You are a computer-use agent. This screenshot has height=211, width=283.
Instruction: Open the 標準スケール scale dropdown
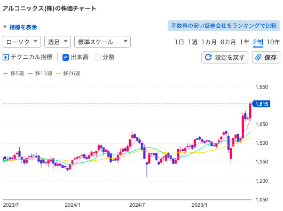[103, 42]
